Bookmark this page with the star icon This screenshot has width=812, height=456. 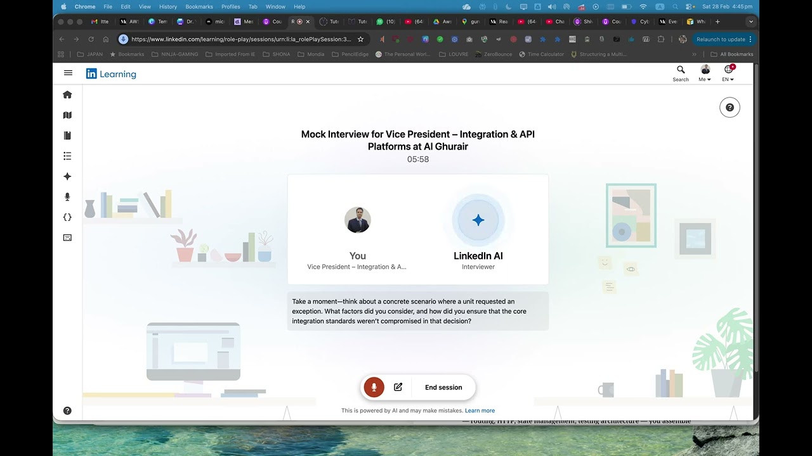click(x=360, y=39)
